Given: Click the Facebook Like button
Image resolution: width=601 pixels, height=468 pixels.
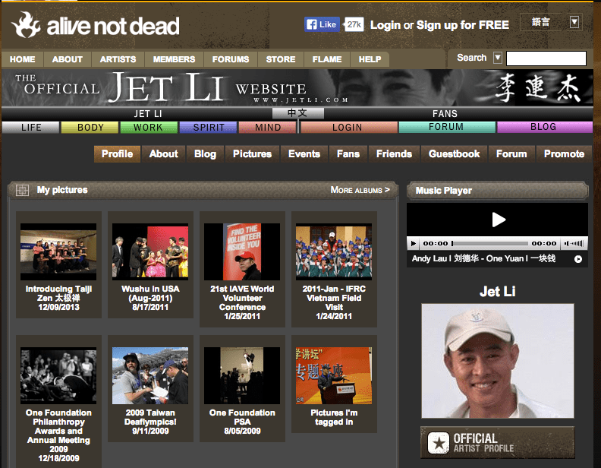Looking at the screenshot, I should (322, 24).
